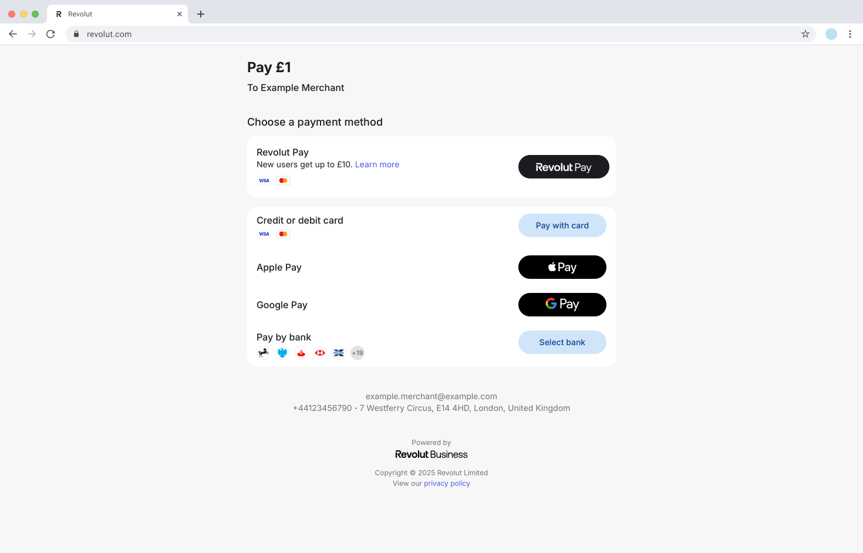The width and height of the screenshot is (863, 553).
Task: Pay using the Revolut Pay button
Action: 563,167
